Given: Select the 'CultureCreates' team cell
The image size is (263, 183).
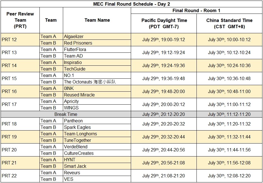Looking at the screenshot, I should 79,153.
